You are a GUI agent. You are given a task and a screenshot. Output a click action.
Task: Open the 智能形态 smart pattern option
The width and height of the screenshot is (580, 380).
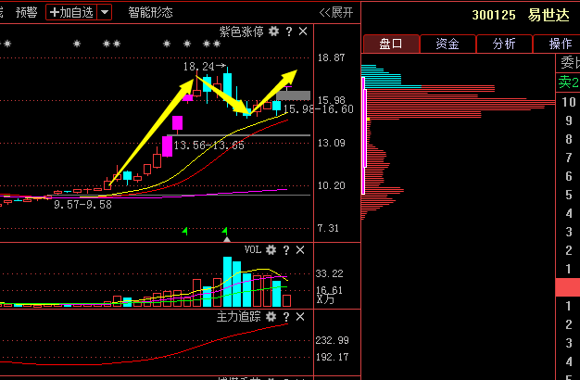[150, 13]
